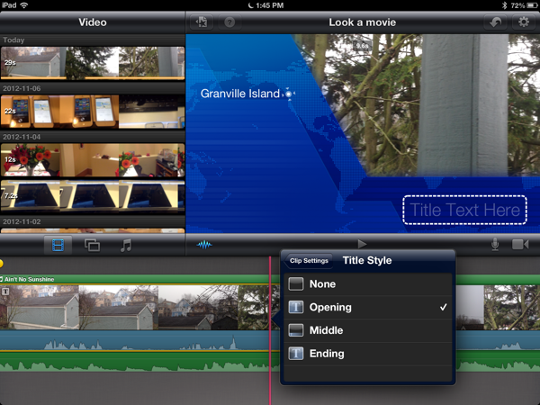
Task: Open the My Projects icon in top bar
Action: pyautogui.click(x=201, y=22)
